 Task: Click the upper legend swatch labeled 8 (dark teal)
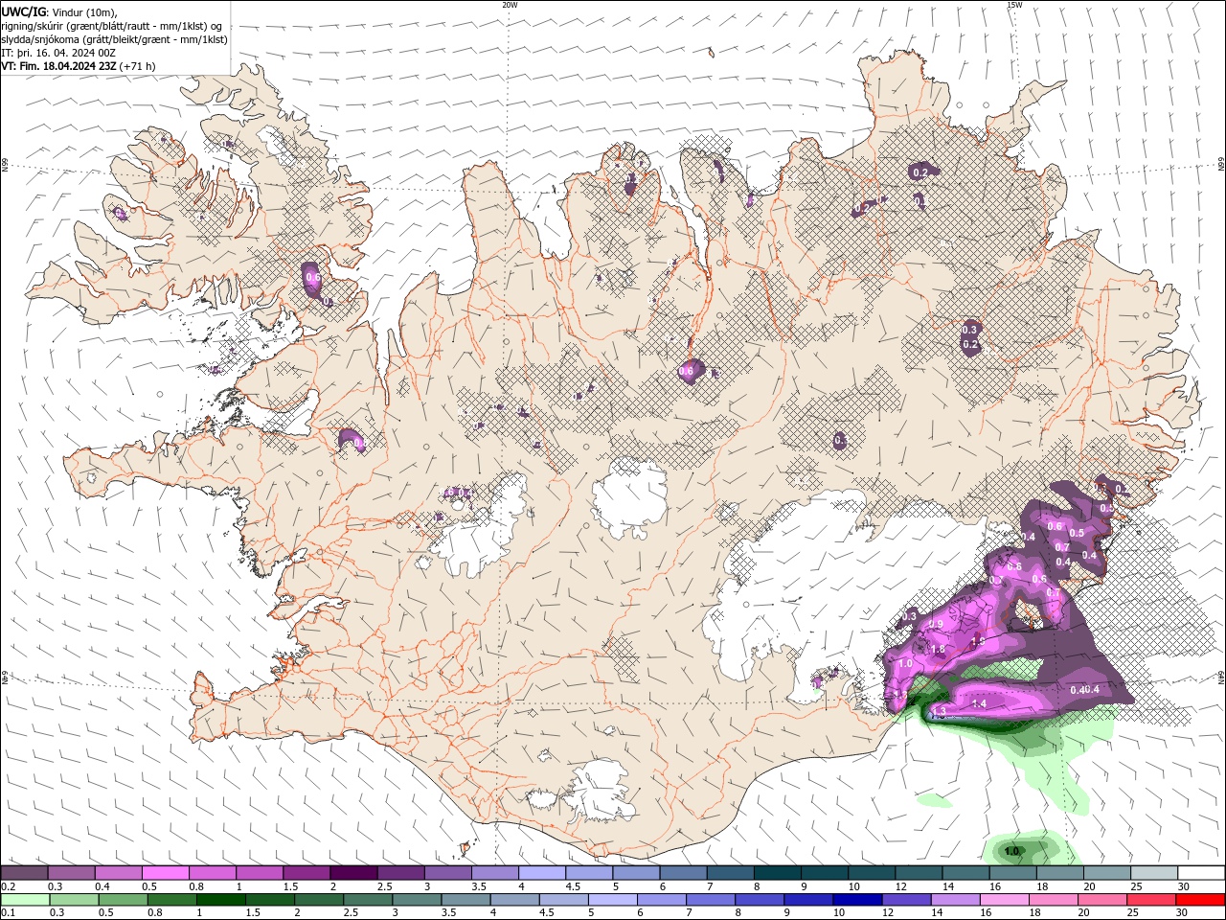coord(777,873)
